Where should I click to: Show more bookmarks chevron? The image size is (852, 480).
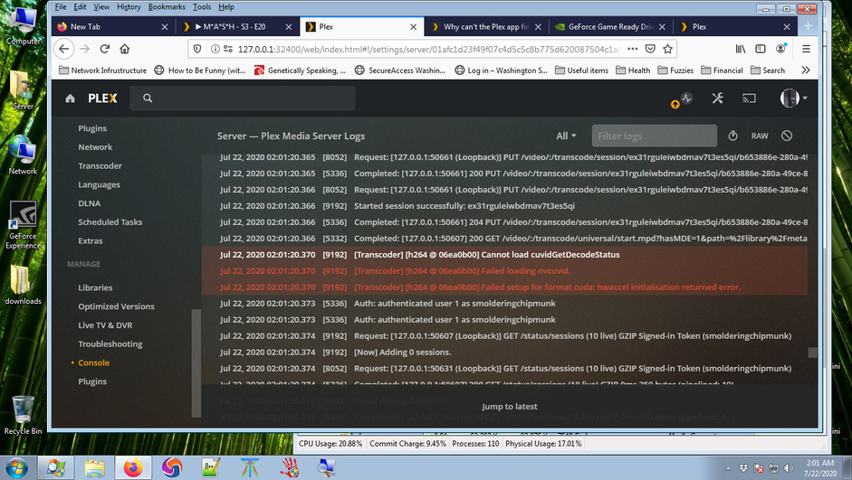(x=806, y=70)
